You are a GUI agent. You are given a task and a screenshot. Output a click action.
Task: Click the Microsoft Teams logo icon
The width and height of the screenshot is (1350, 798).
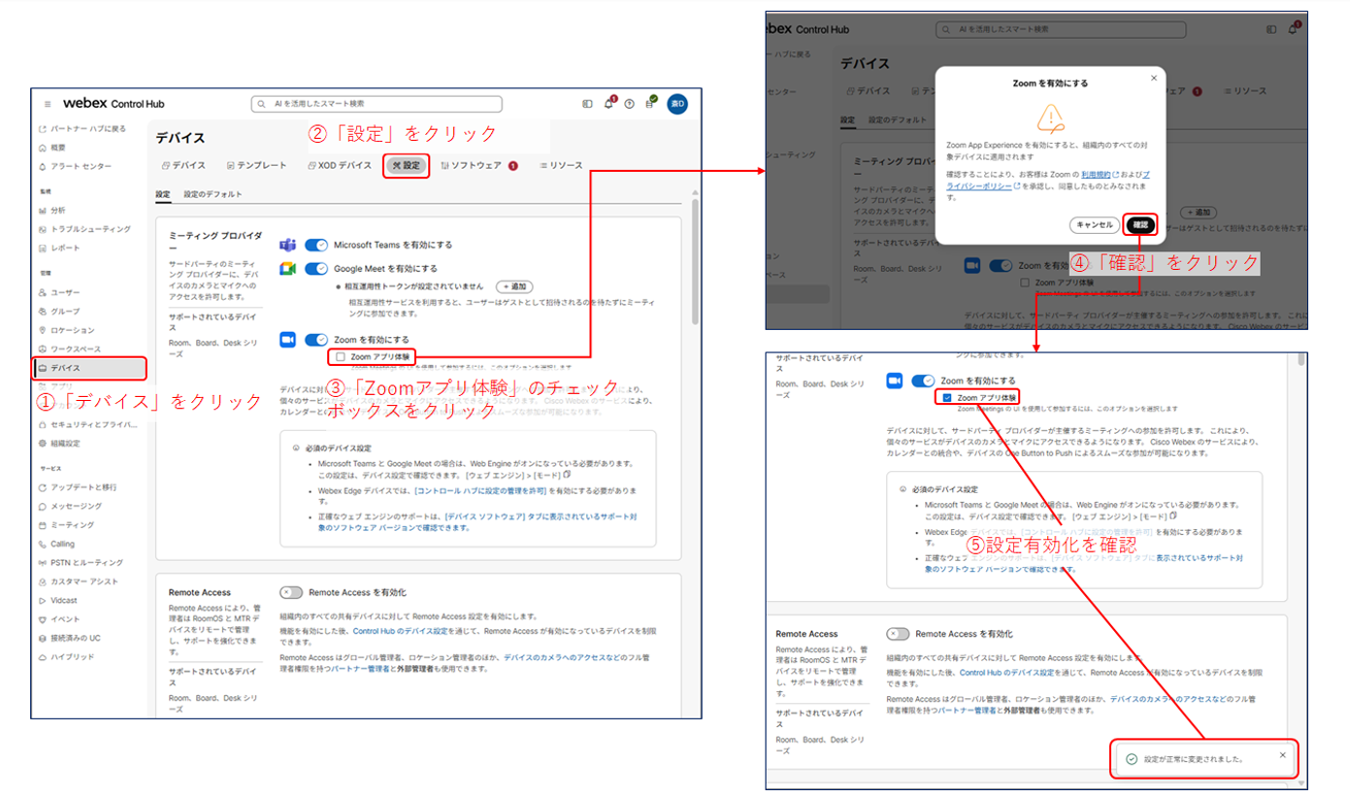(x=287, y=245)
